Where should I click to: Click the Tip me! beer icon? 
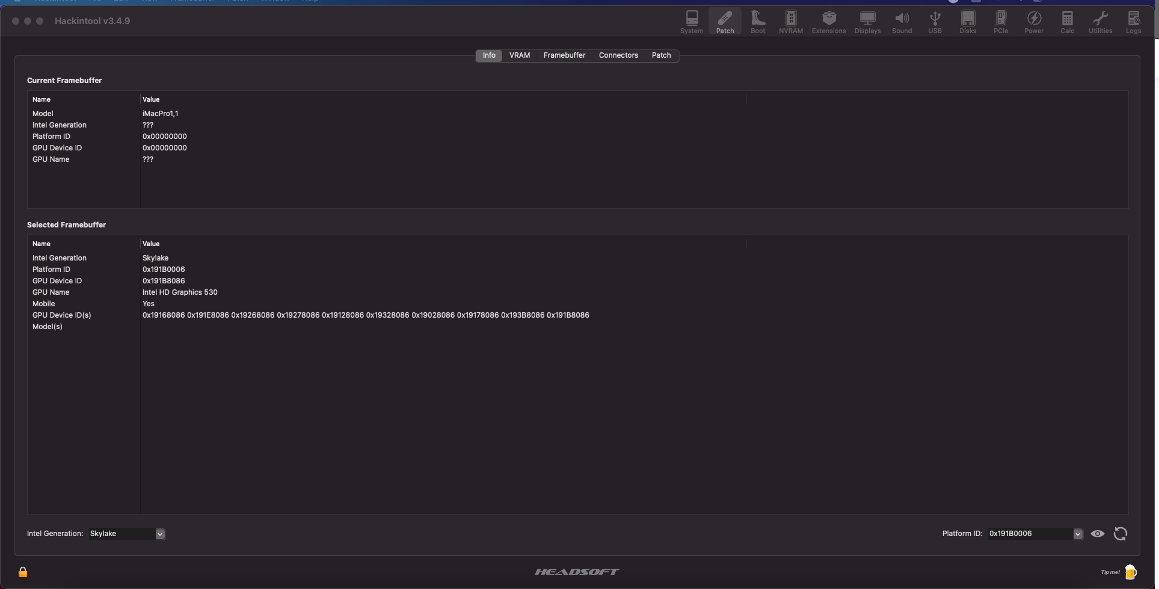(1131, 572)
